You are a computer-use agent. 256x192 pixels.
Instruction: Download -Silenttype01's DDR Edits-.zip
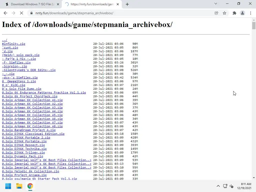[x=29, y=70]
